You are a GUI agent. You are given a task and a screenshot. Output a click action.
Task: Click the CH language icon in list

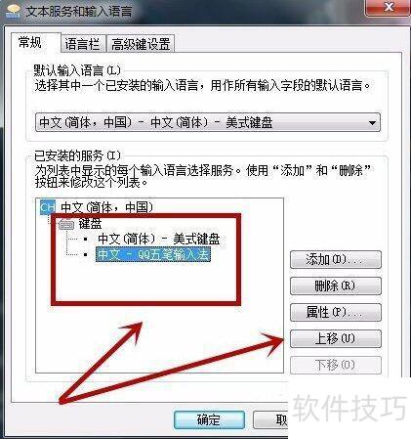click(48, 207)
